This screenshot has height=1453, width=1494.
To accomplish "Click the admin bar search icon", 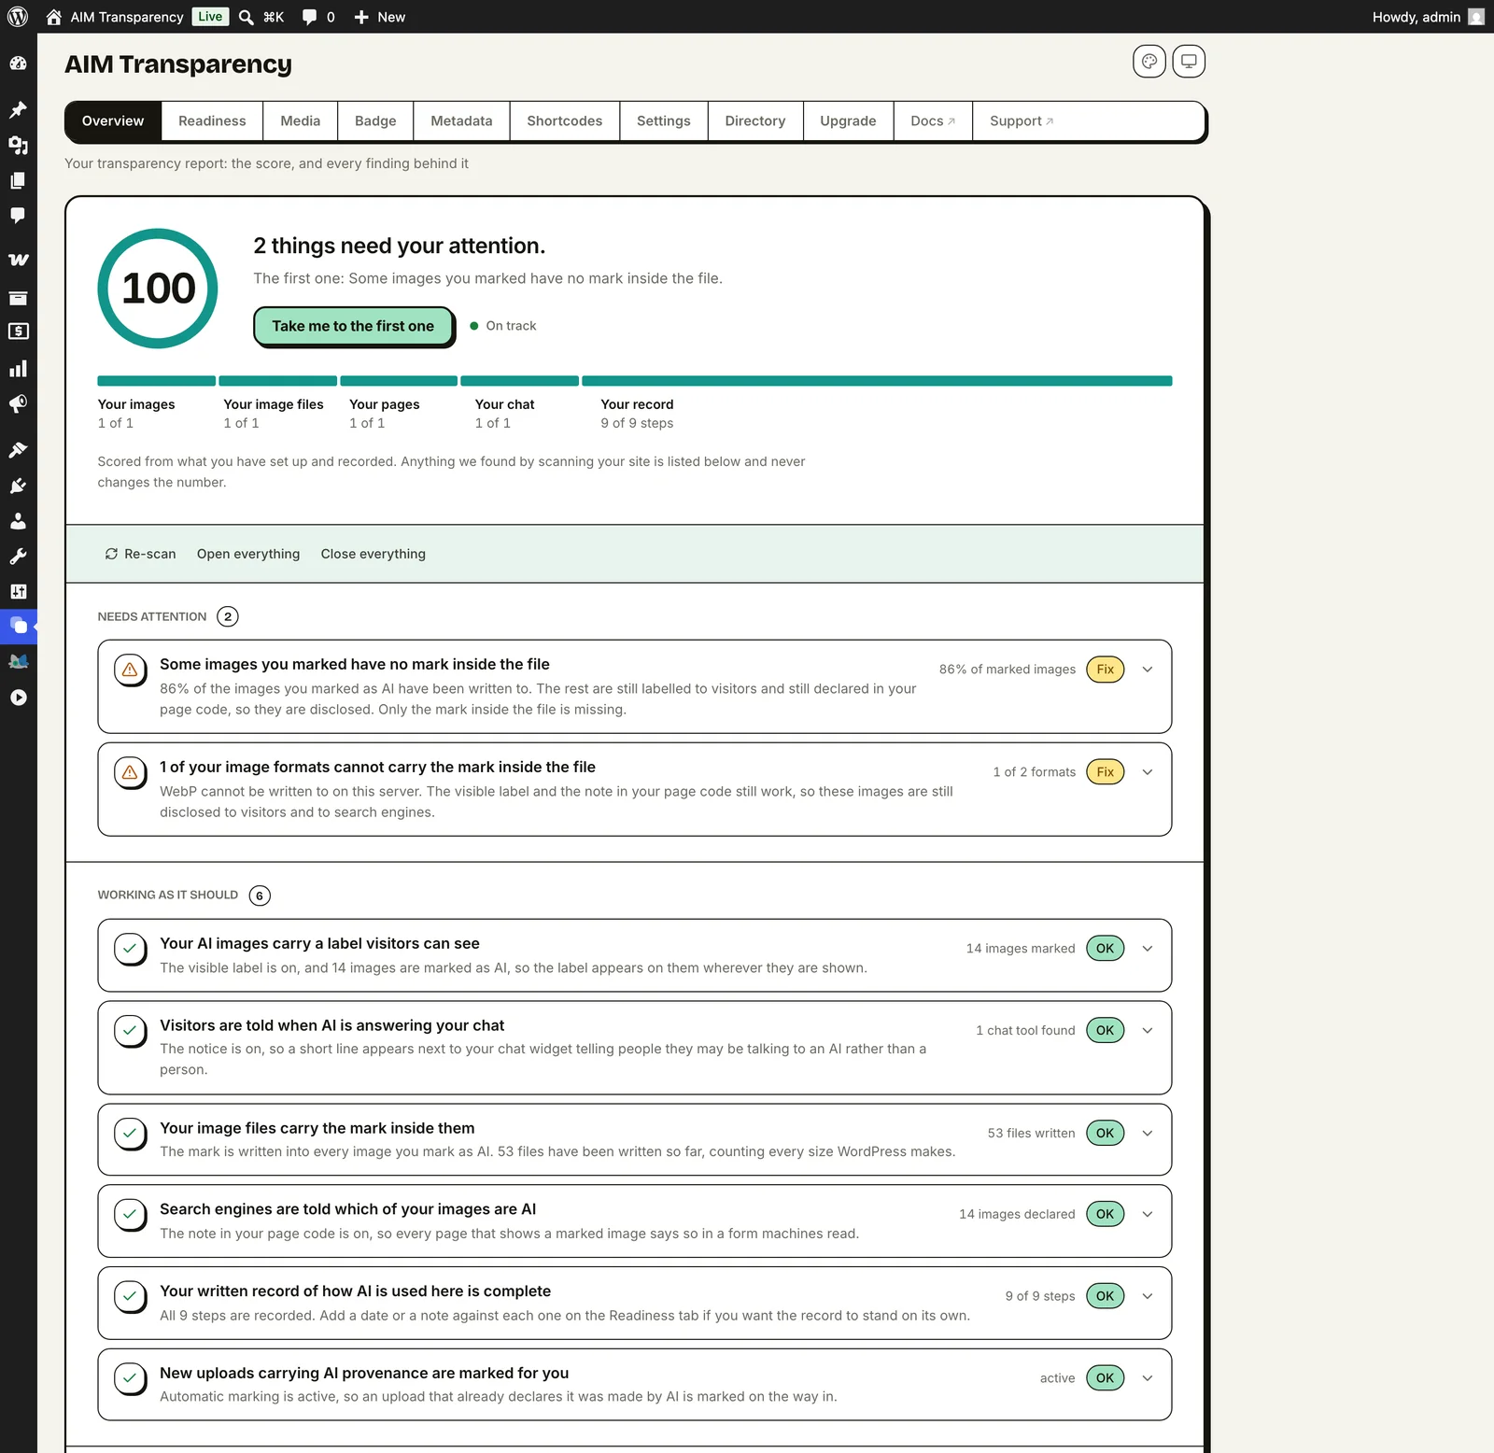I will point(247,17).
